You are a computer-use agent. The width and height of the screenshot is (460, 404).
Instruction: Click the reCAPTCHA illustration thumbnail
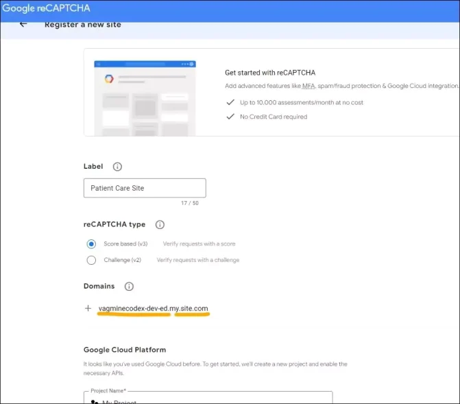tap(145, 98)
